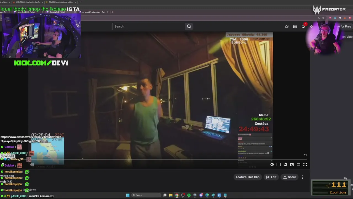Click the magnifier zoom icon in address bar
Image resolution: width=353 pixels, height=199 pixels.
pos(319,18)
